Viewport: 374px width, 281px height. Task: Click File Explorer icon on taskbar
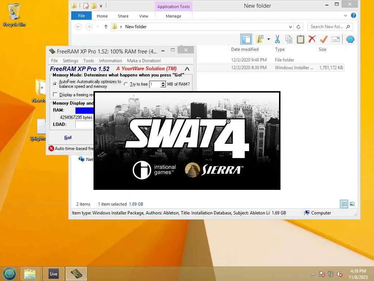[x=30, y=274]
